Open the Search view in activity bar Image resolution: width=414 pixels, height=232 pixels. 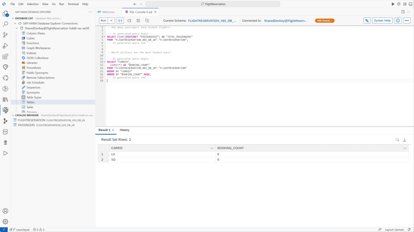5,24
